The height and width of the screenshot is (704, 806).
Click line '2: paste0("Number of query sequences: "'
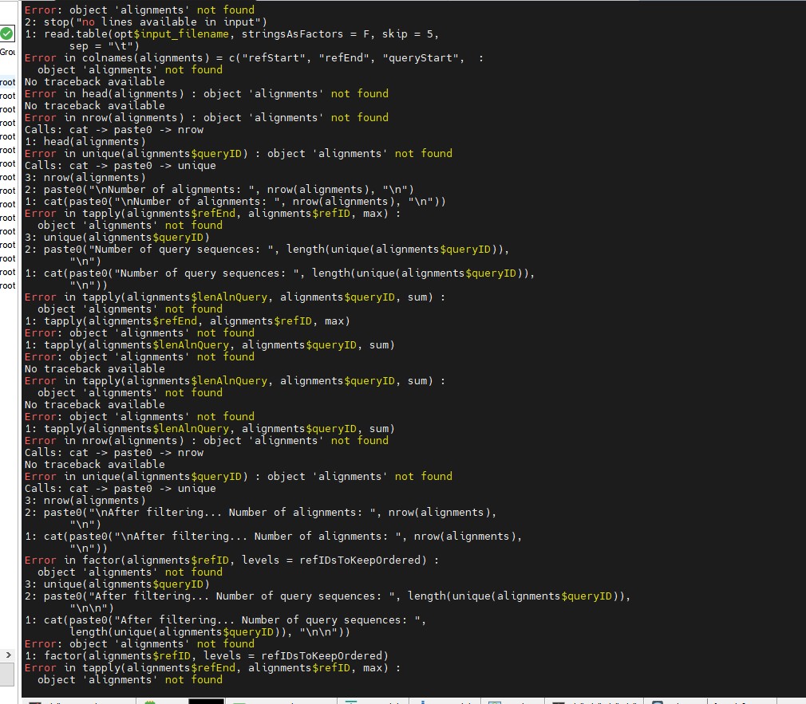tap(267, 249)
